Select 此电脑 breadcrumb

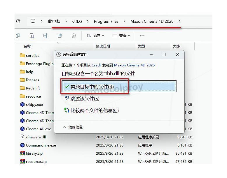click(x=54, y=21)
